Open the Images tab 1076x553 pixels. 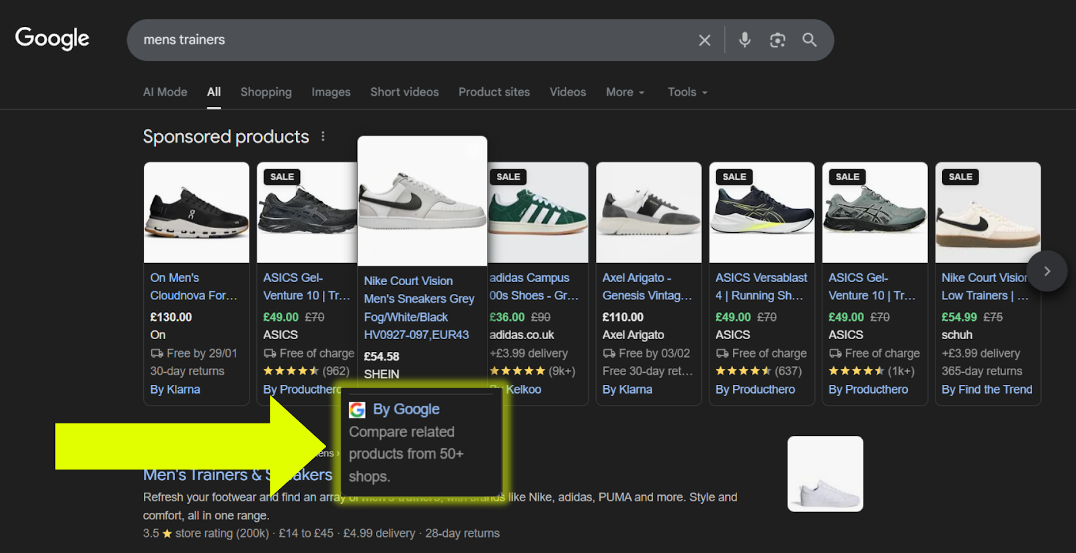331,92
